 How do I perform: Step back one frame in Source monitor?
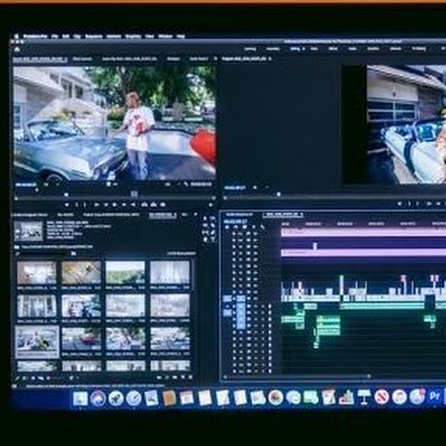tap(106, 205)
